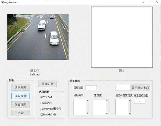Screen dimensions: 161x126
Task: Select the 置信度 list box
Action: click(x=101, y=107)
